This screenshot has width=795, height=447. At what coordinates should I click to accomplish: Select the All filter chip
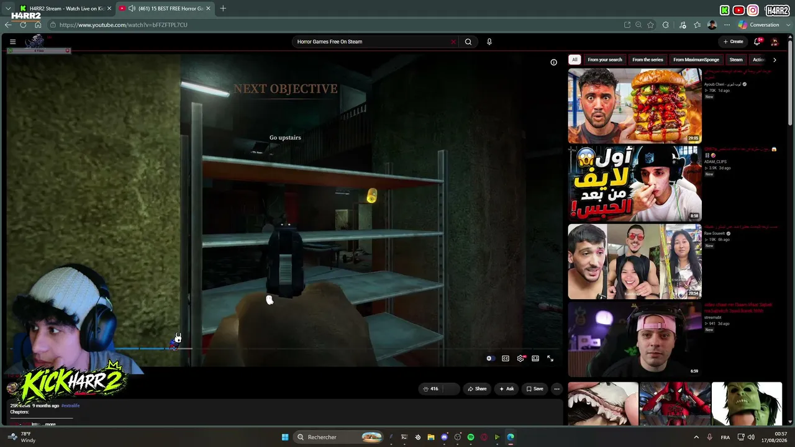[x=575, y=60]
